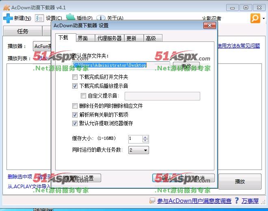Tick the 自定义提示音 checkbox
The height and width of the screenshot is (211, 268).
coord(83,96)
